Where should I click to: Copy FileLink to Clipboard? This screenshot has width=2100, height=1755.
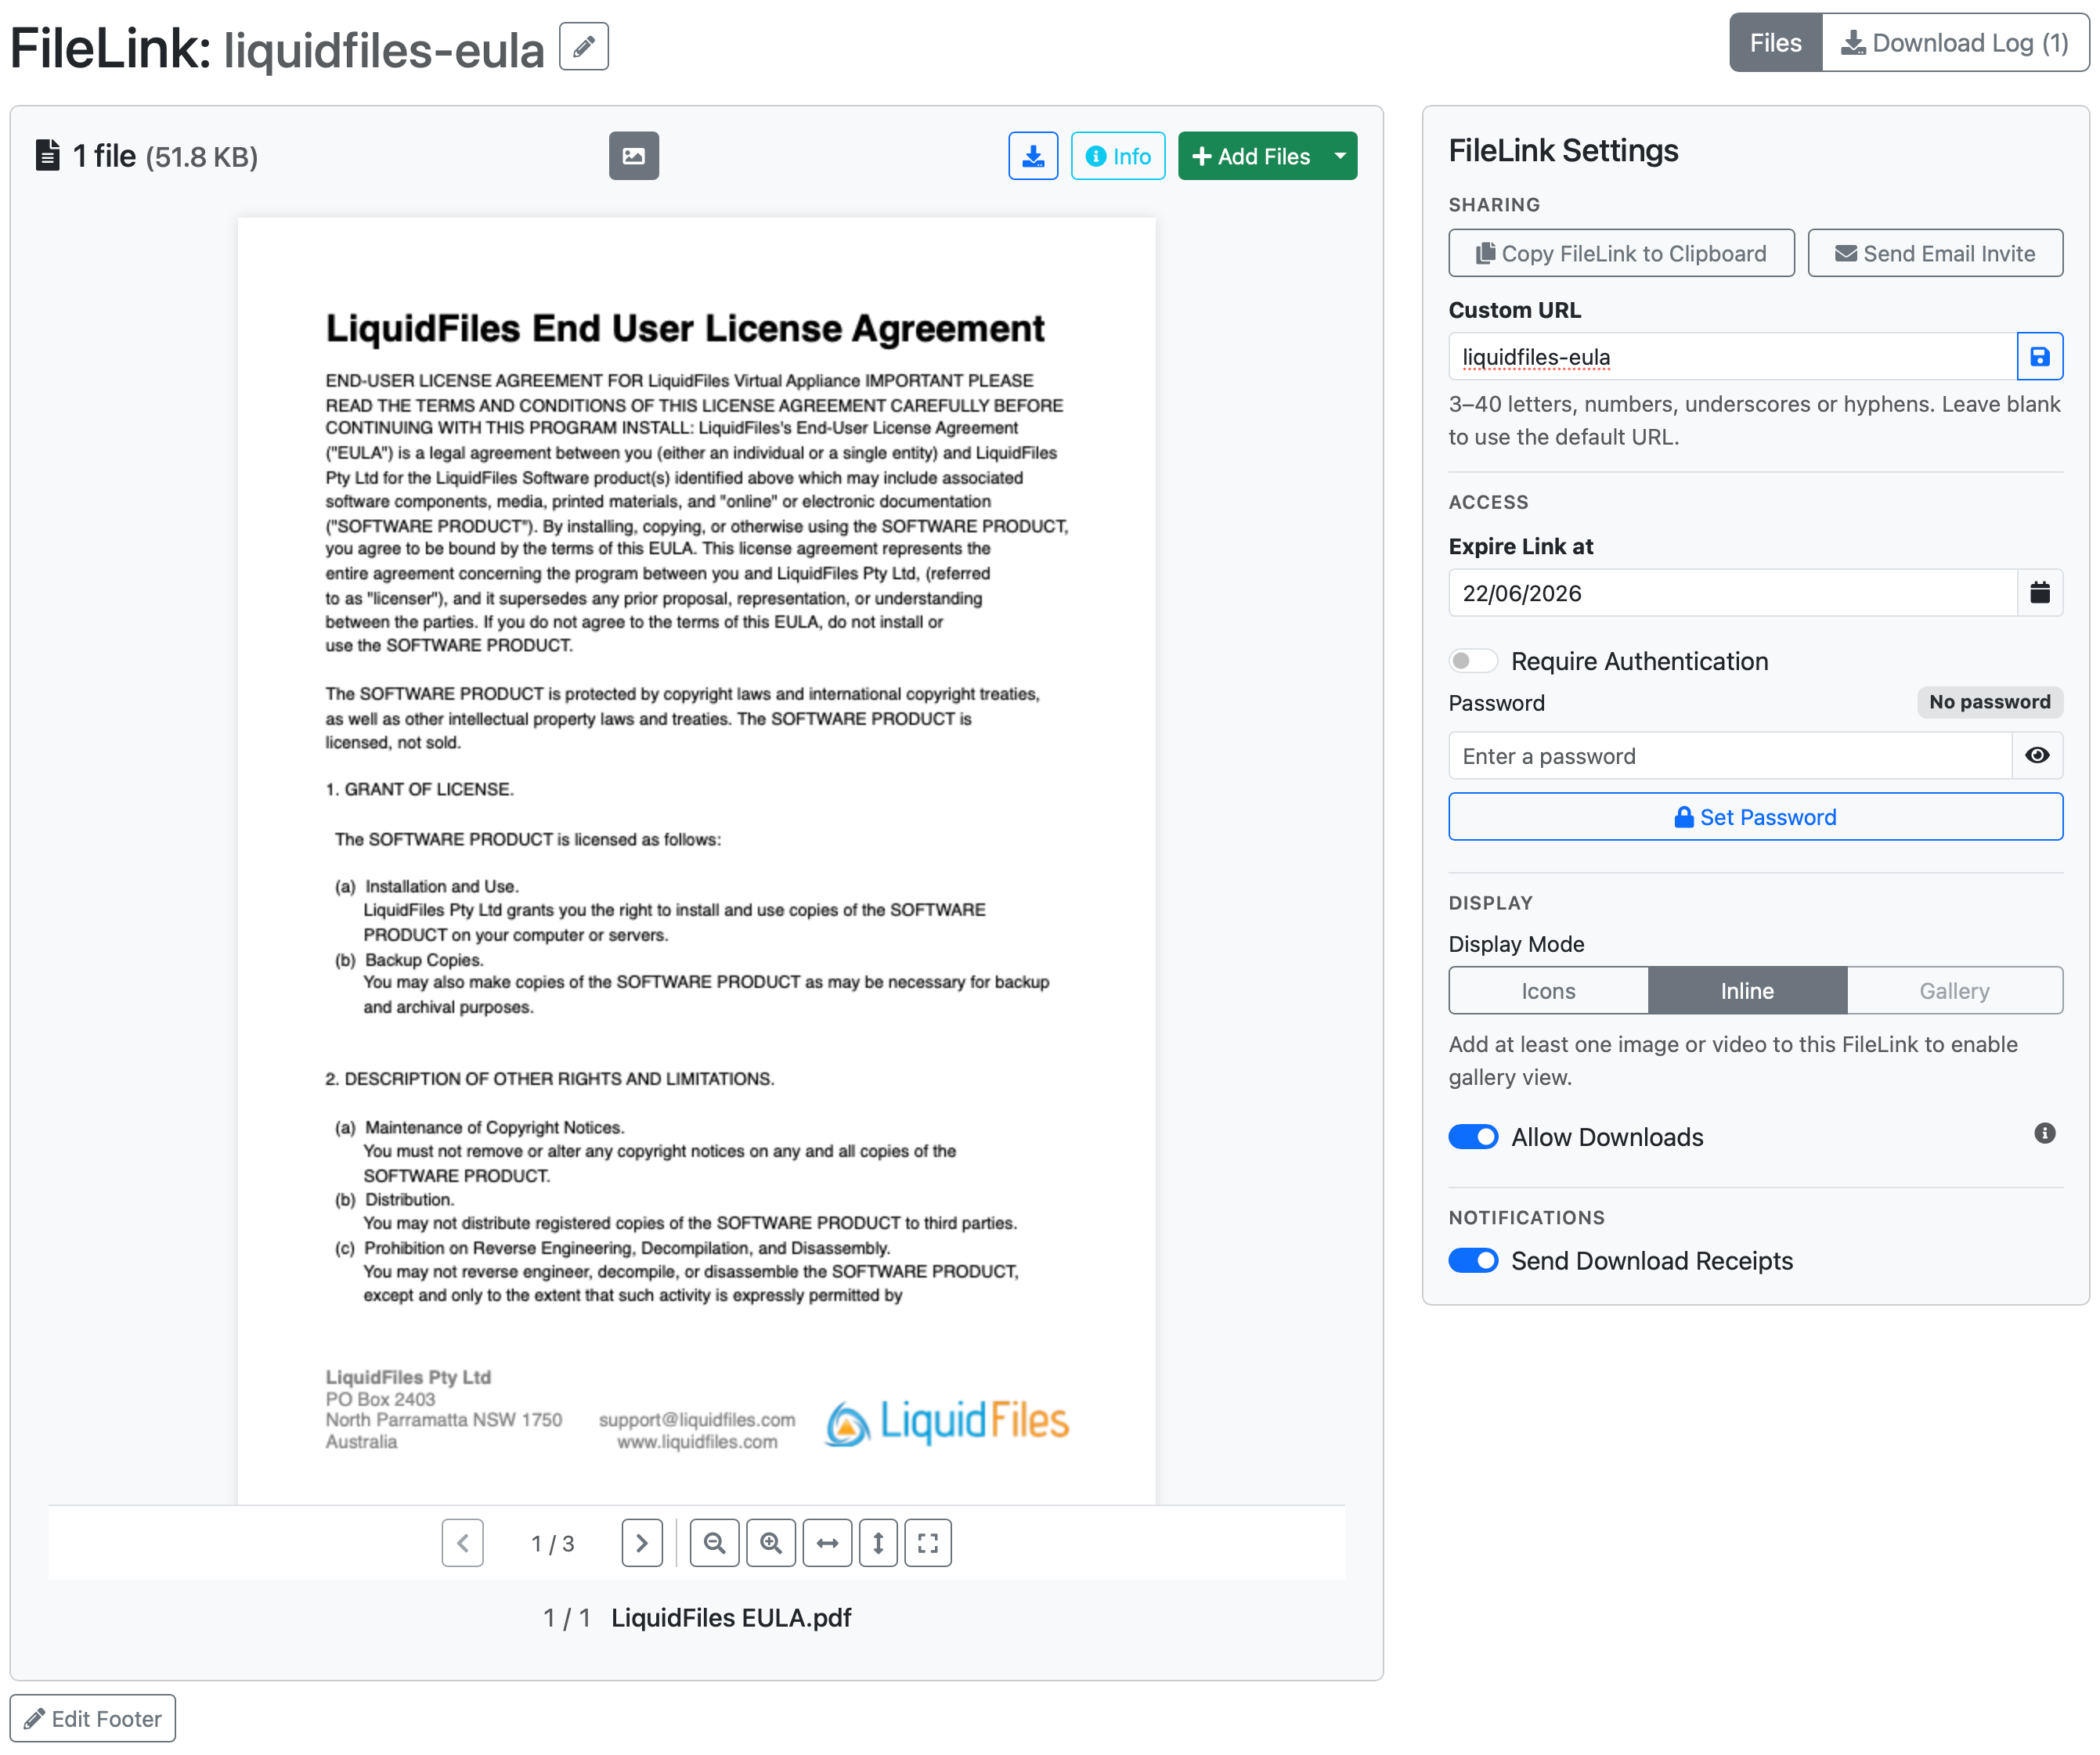[x=1621, y=253]
